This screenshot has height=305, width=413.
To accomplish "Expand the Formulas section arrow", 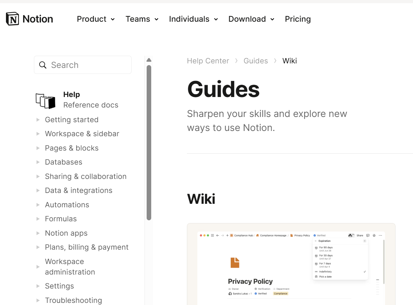I will coord(38,219).
